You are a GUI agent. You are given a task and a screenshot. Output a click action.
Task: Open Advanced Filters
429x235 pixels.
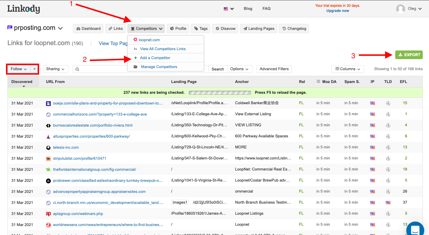coord(274,69)
